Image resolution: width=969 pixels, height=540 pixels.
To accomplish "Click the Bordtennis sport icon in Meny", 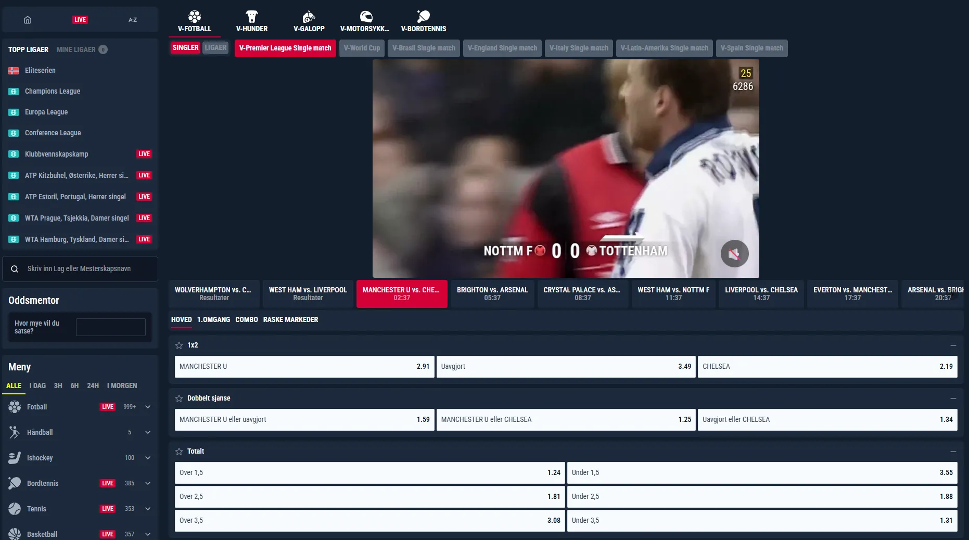I will 15,483.
